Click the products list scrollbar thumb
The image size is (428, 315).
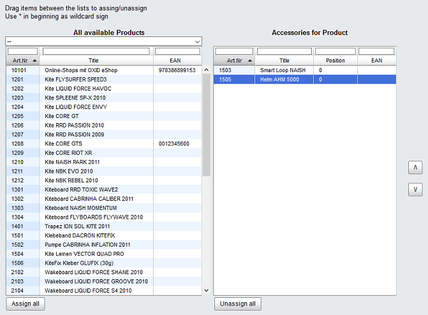207,125
